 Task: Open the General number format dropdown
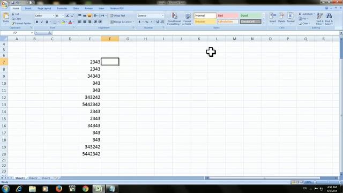tap(162, 16)
